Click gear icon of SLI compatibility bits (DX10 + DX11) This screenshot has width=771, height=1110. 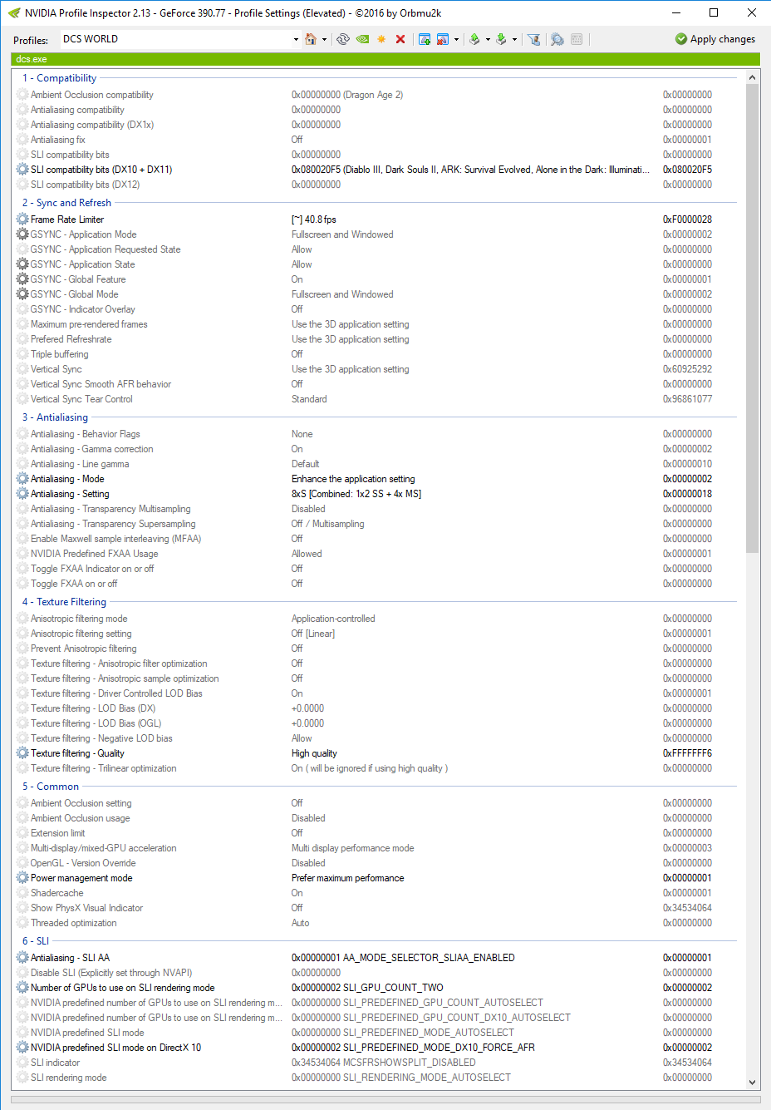click(x=22, y=170)
